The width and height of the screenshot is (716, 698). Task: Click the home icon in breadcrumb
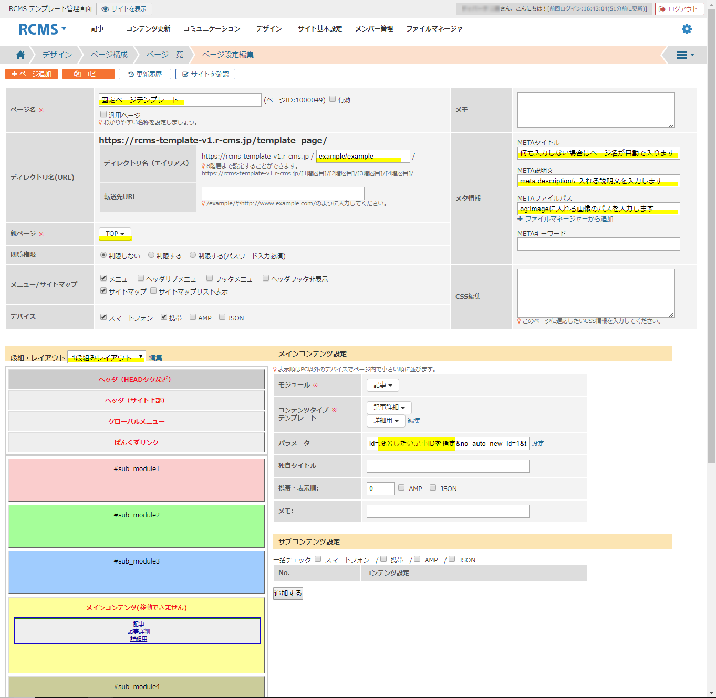click(x=20, y=55)
